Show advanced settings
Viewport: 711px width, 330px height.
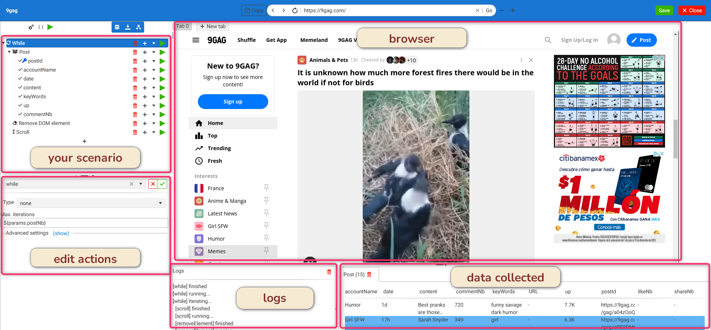61,233
